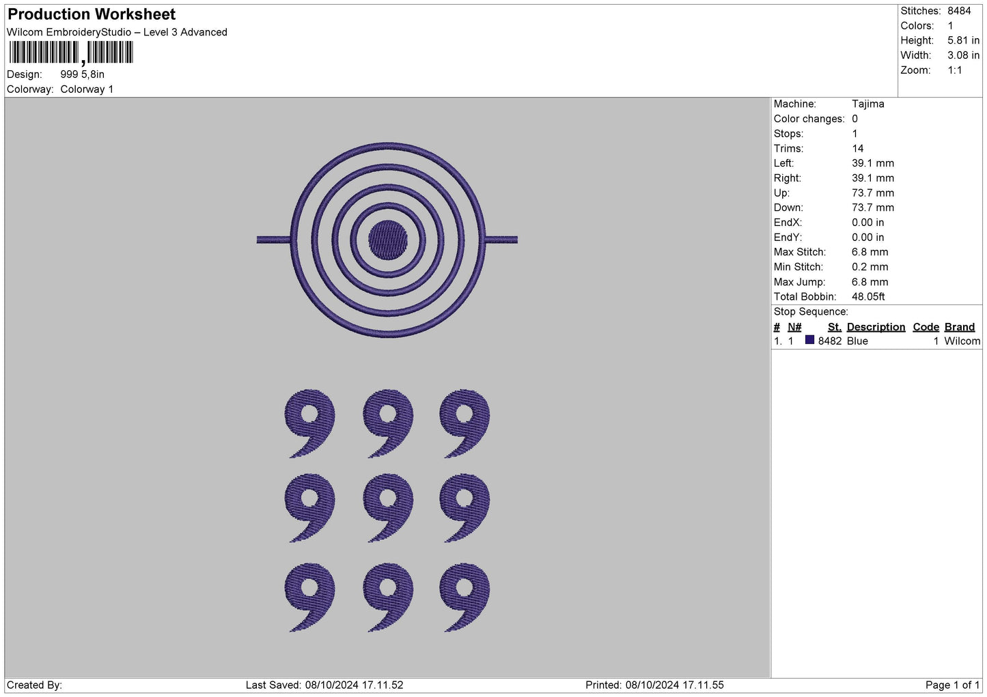Click the "Blue" thread description
This screenshot has height=697, width=987.
(857, 341)
